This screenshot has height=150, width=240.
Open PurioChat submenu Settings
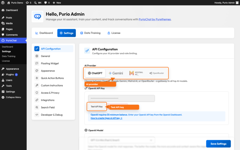point(6,52)
